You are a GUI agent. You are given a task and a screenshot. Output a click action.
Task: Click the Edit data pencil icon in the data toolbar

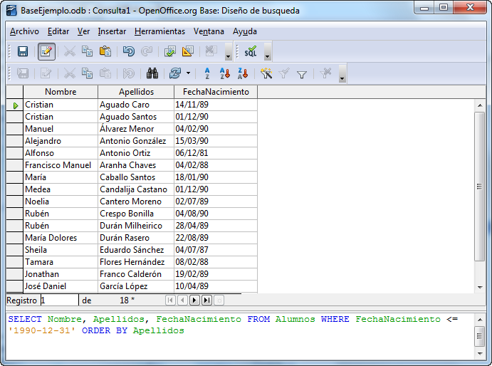[46, 73]
